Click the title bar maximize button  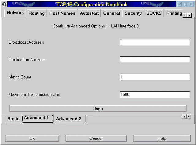point(192,4)
